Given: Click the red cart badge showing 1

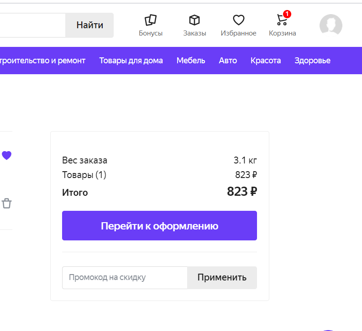Looking at the screenshot, I should click(x=287, y=14).
